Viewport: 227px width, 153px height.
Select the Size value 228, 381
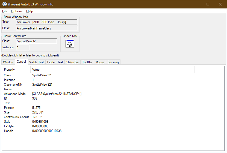pos(38,112)
